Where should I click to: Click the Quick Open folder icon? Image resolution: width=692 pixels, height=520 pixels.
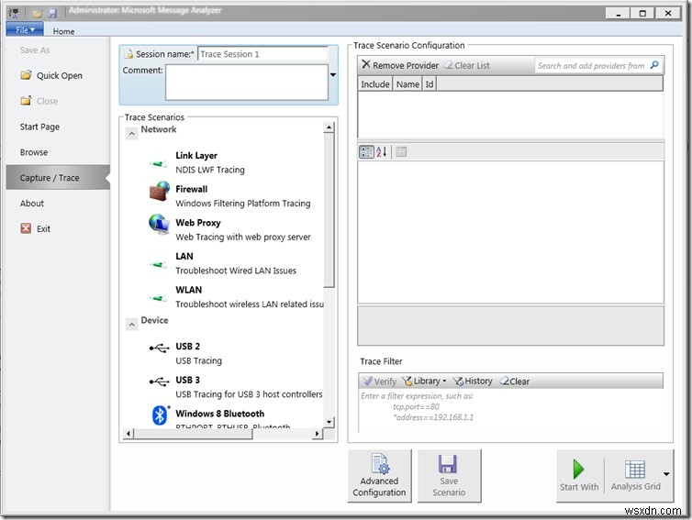[26, 75]
